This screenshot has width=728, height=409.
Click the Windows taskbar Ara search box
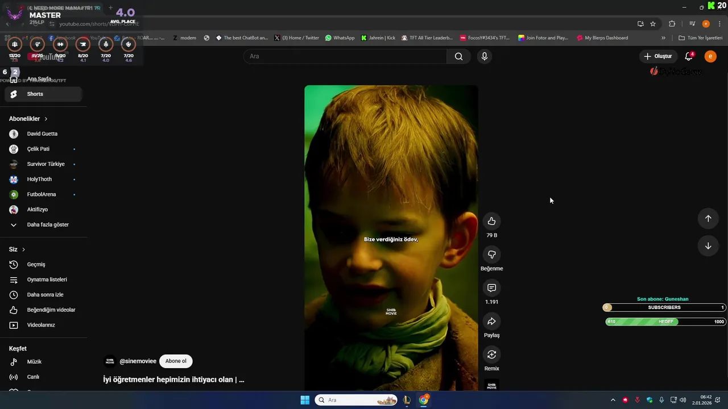[356, 400]
